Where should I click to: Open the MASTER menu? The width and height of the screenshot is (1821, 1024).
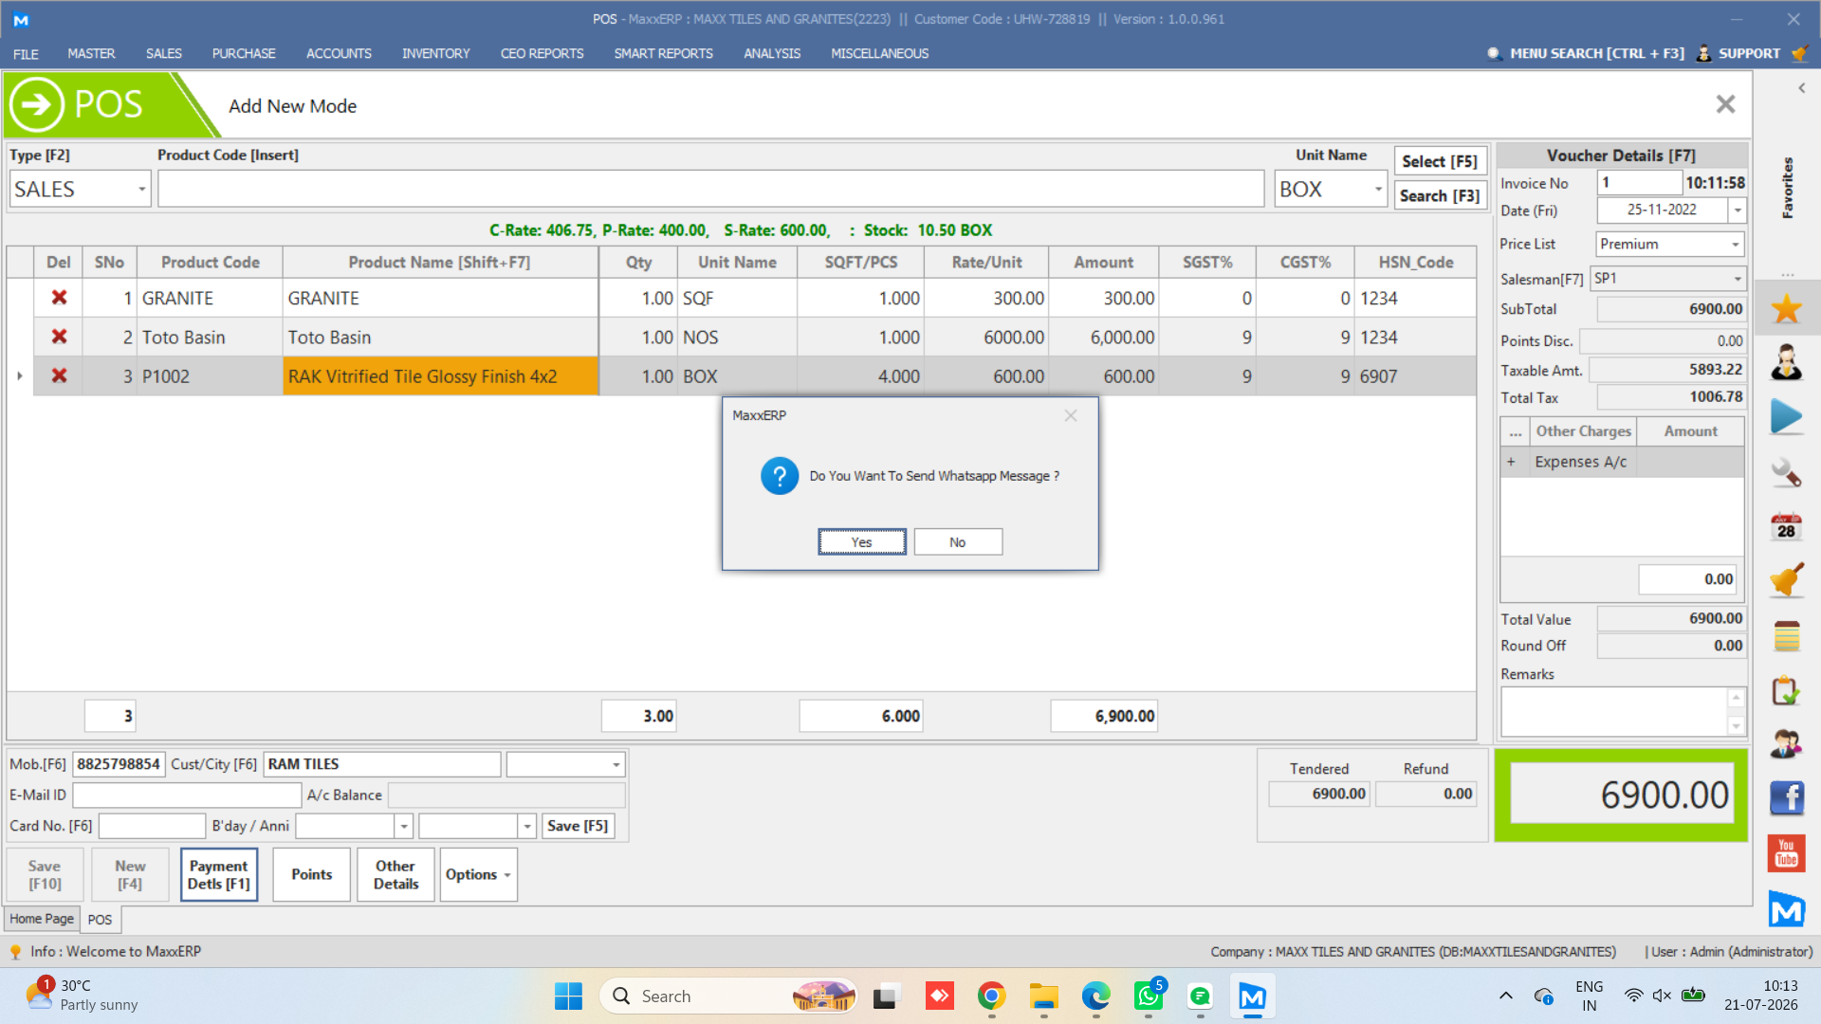pos(91,54)
